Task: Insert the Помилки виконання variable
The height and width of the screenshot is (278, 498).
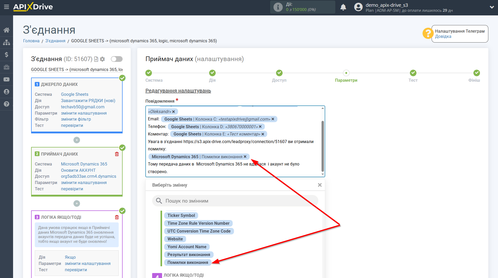Action: tap(188, 262)
